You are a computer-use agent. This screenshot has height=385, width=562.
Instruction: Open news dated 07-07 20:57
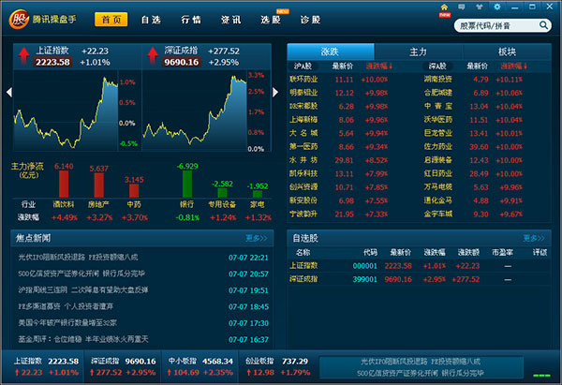click(143, 274)
